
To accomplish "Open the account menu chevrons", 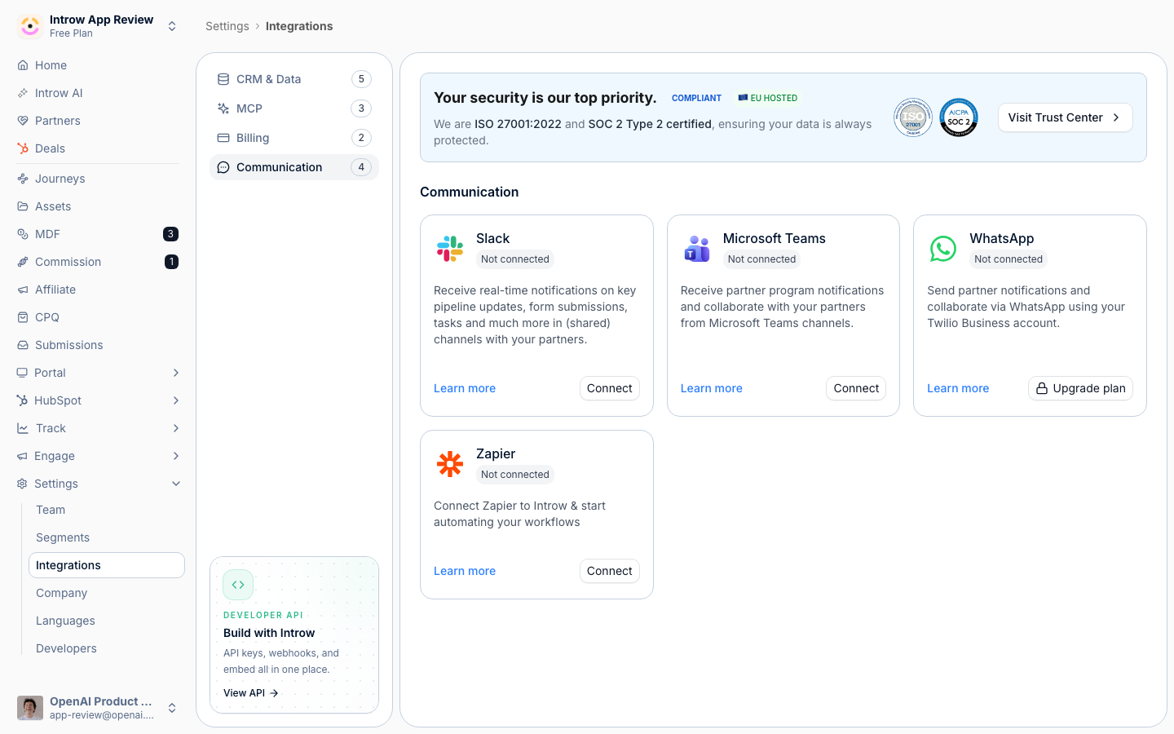I will [x=172, y=708].
